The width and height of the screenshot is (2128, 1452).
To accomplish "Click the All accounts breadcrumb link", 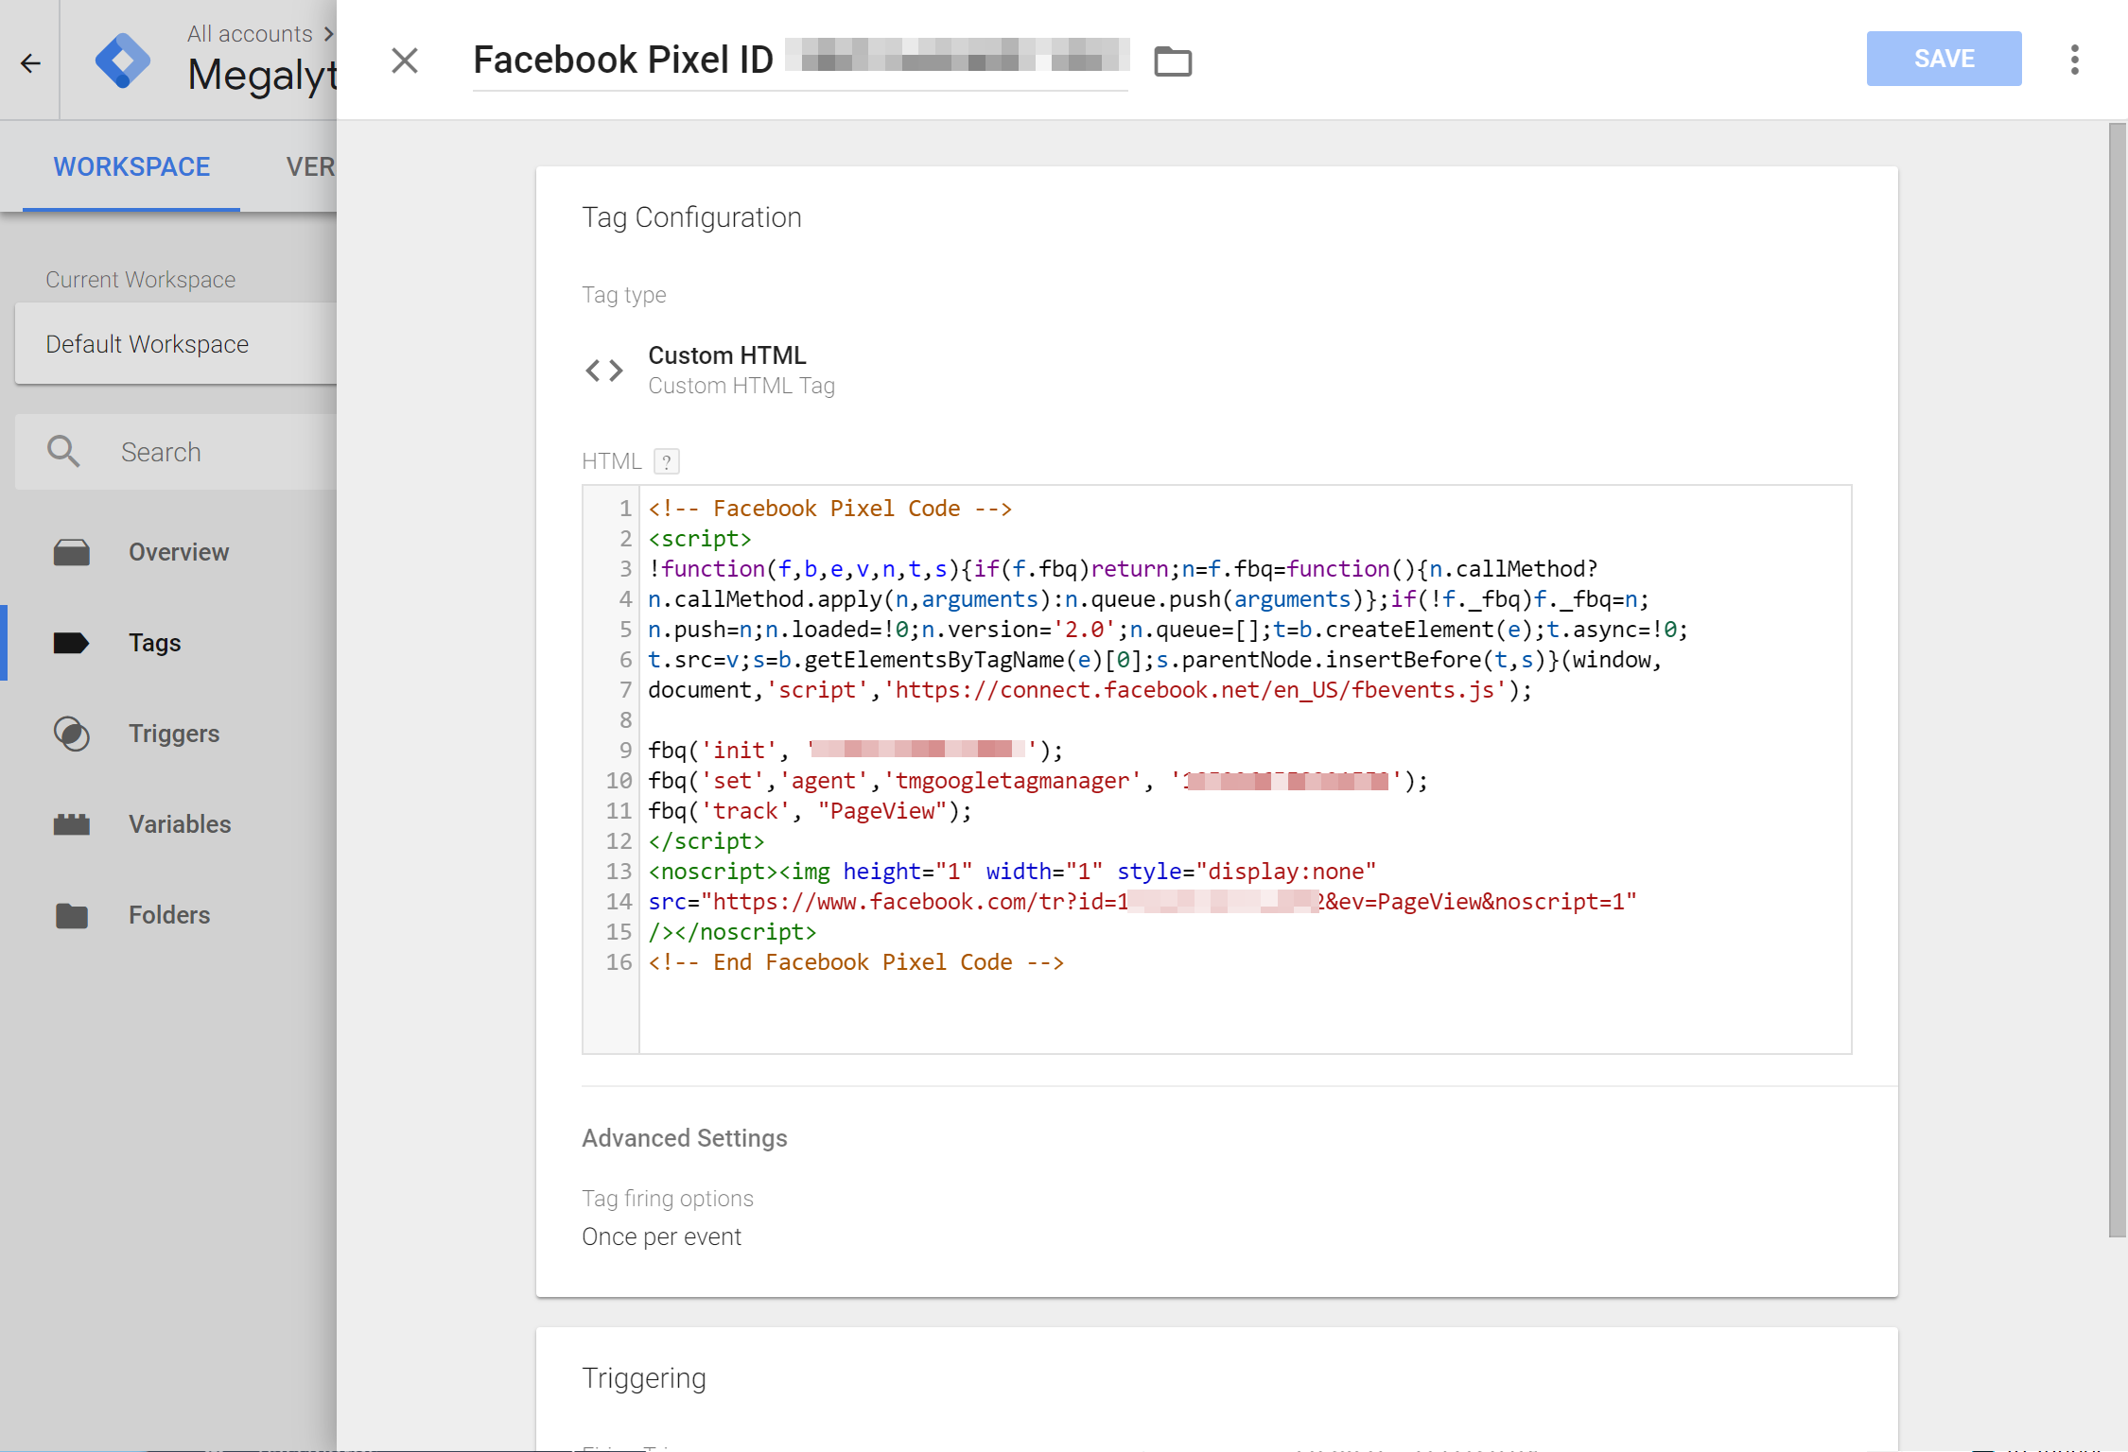I will [250, 33].
